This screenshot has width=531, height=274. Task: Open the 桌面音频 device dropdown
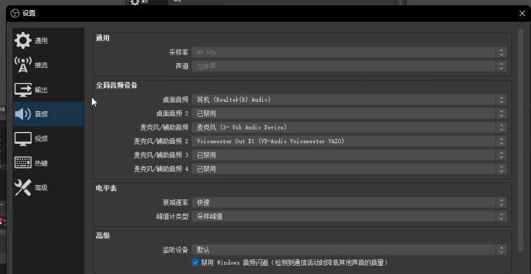click(349, 99)
